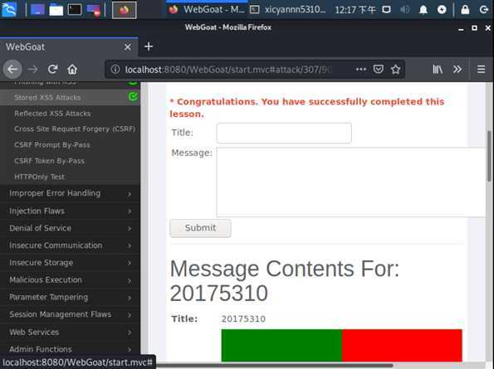
Task: Click the Title input field
Action: [x=284, y=133]
